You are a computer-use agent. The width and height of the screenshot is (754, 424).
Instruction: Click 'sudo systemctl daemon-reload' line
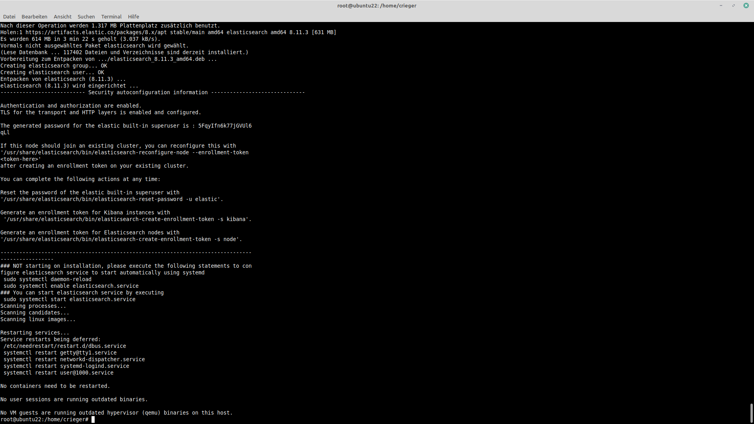[x=47, y=279]
